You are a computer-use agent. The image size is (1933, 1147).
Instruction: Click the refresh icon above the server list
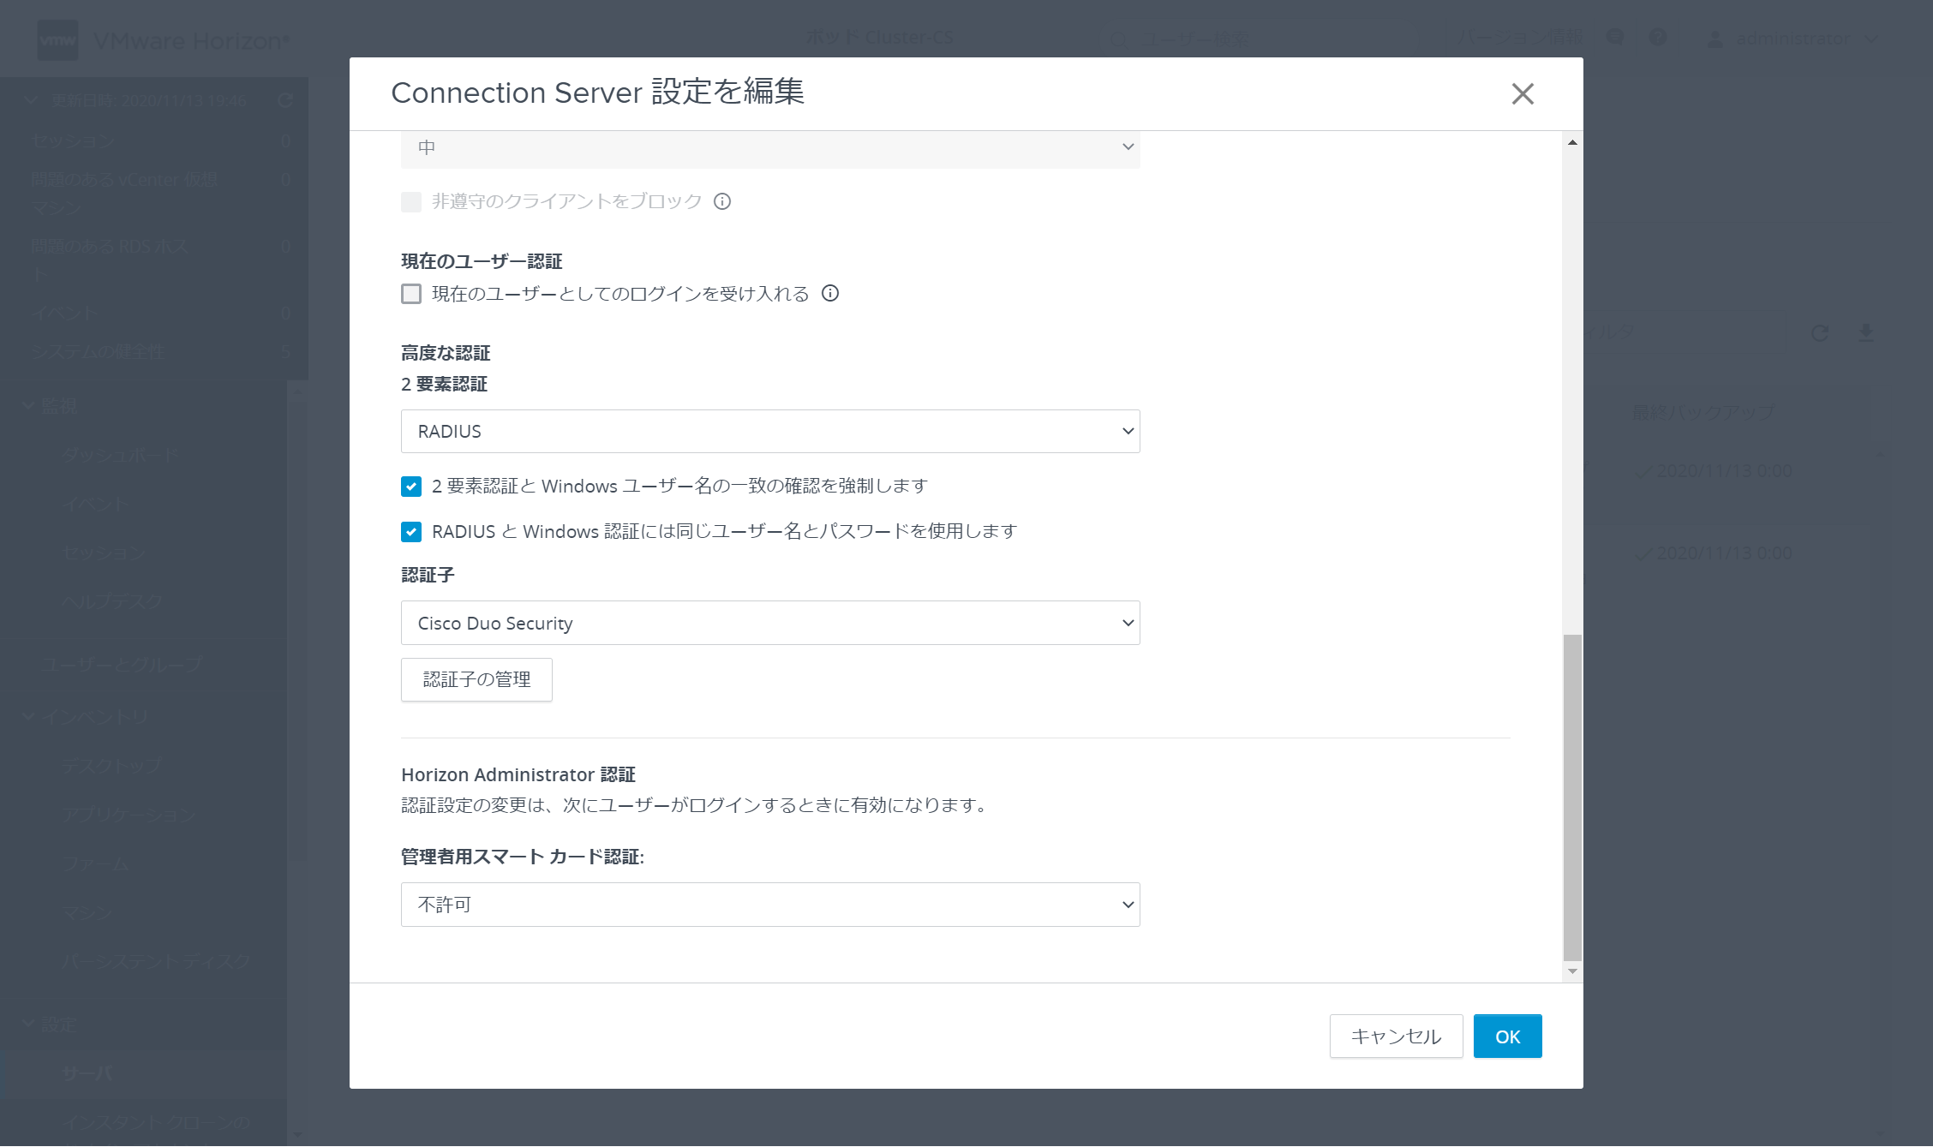point(1820,334)
